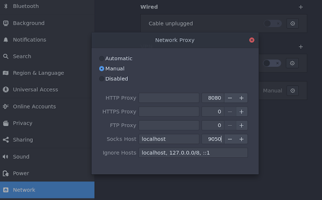Select the Automatic proxy option
Viewport: 322px width, 200px height.
(116, 58)
